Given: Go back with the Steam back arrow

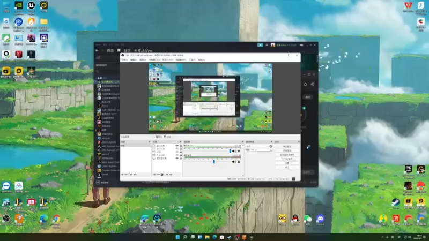Looking at the screenshot, I should pos(97,50).
